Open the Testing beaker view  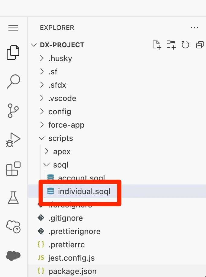pyautogui.click(x=13, y=197)
